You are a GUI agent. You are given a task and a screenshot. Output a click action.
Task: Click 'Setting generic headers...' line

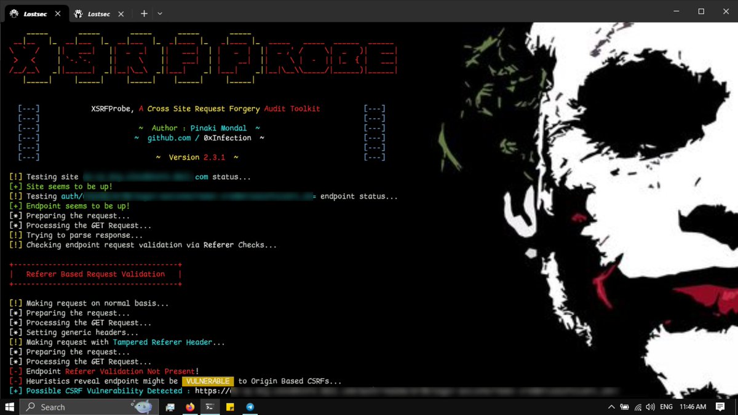(x=74, y=333)
